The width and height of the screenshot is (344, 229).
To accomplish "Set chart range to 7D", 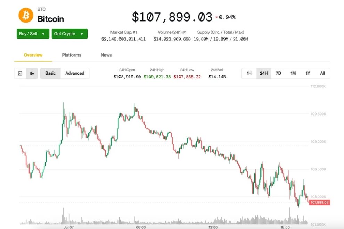I will pyautogui.click(x=278, y=73).
